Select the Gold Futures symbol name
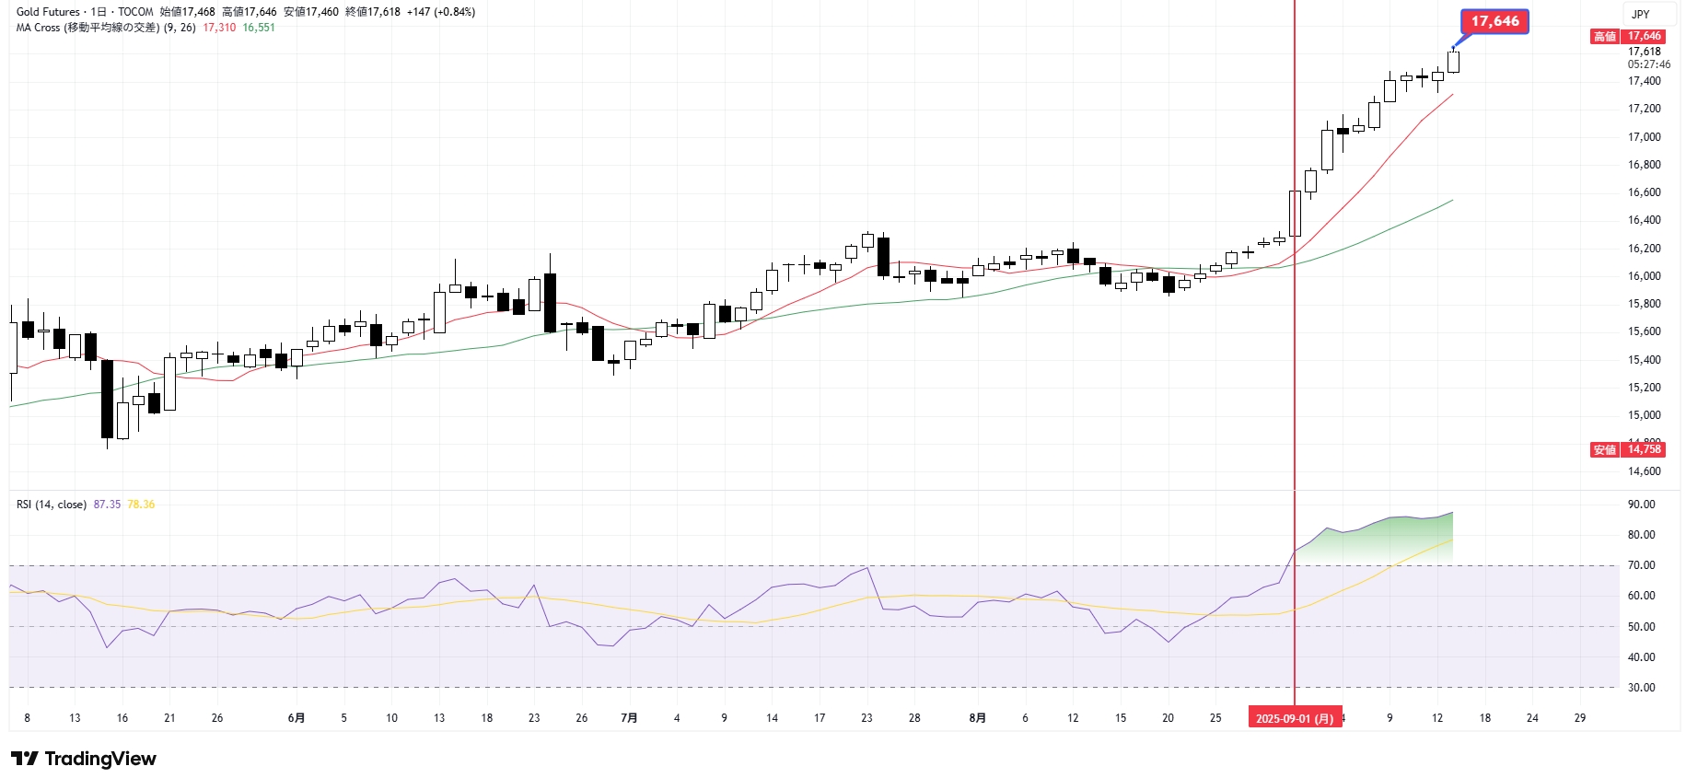The width and height of the screenshot is (1686, 778). coord(48,12)
